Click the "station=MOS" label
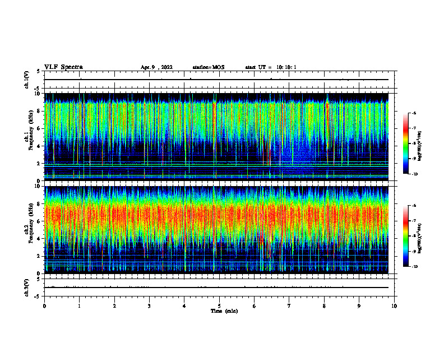The image size is (444, 343). [x=209, y=67]
